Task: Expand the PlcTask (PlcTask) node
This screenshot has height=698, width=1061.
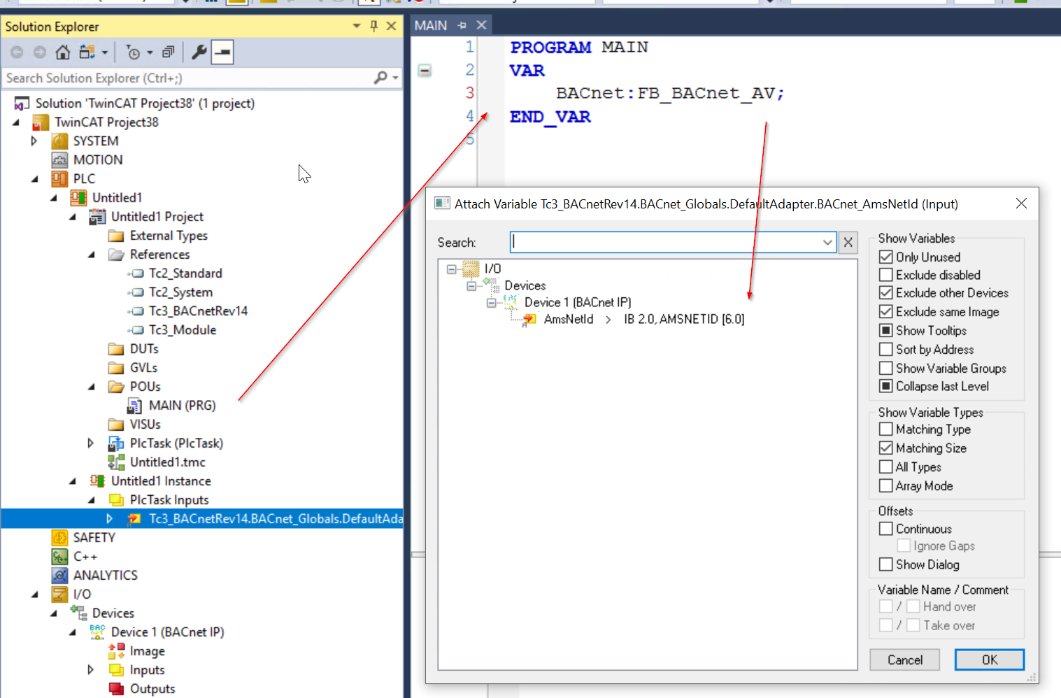Action: [90, 443]
